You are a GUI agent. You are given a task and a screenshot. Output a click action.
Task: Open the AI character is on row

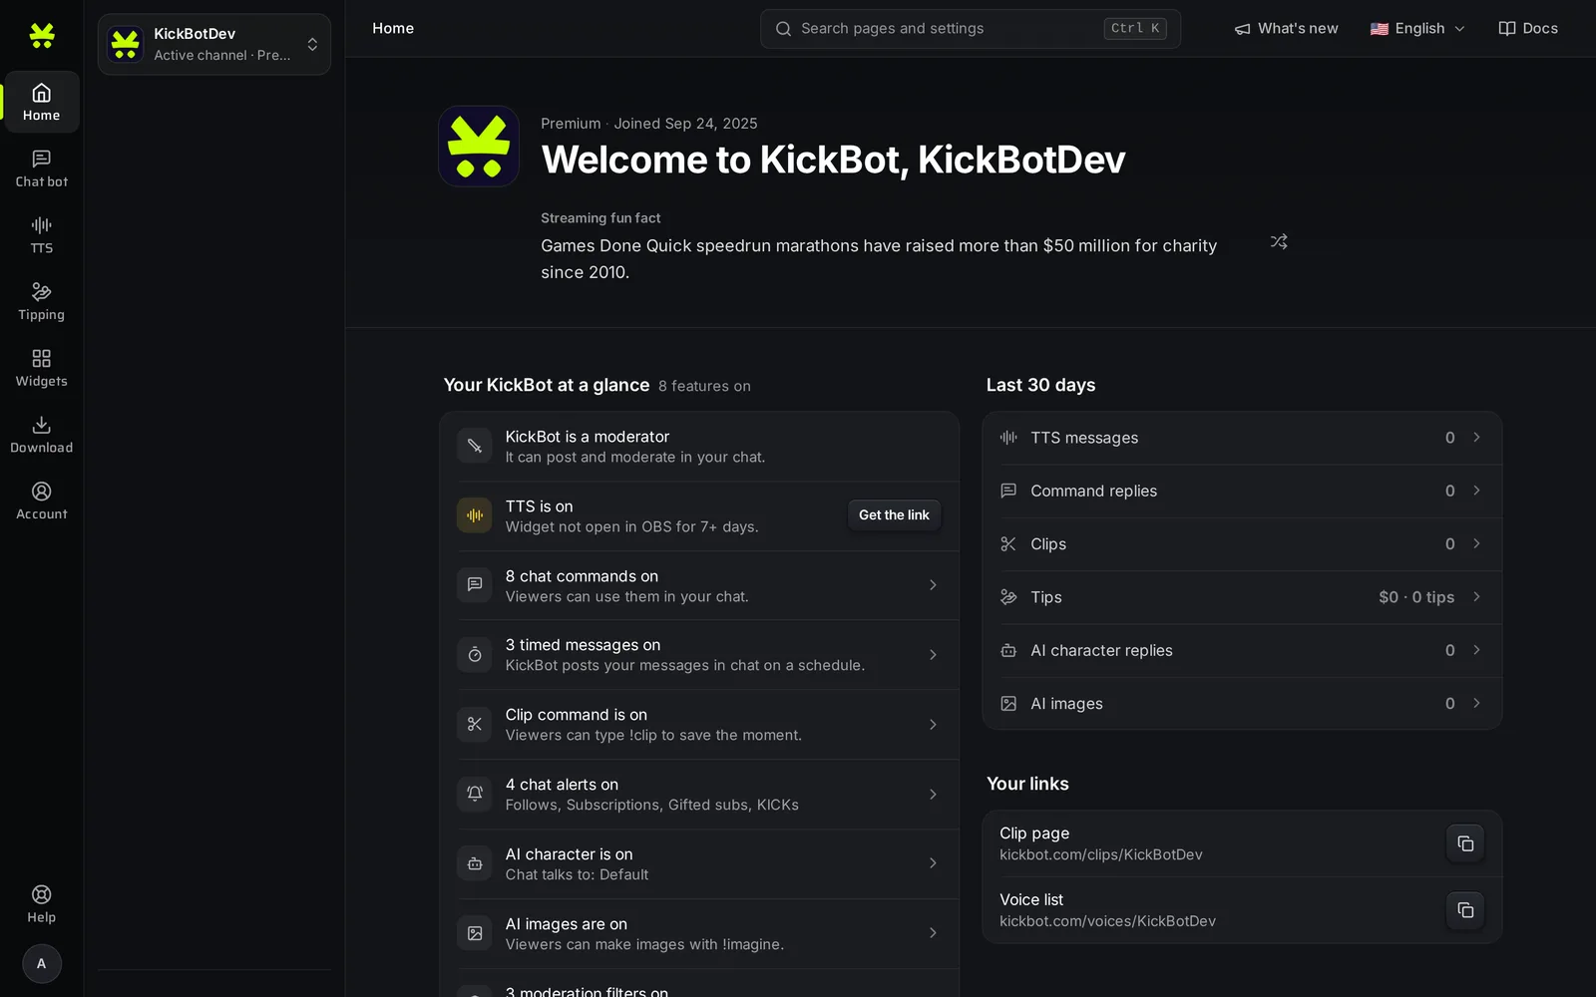click(699, 863)
